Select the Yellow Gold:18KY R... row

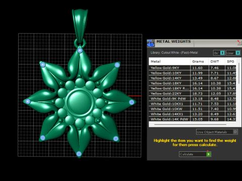193,88
